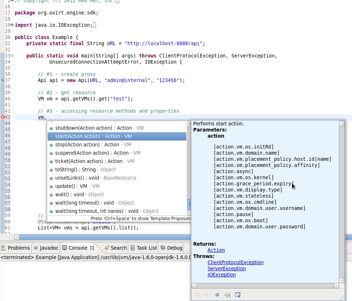Click the error marker on line 43

click(3, 117)
